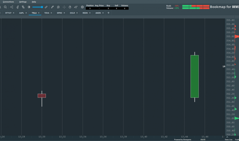Viewport: 239px width, 141px height.
Task: Click the 355.00 price level label
Action: click(230, 36)
